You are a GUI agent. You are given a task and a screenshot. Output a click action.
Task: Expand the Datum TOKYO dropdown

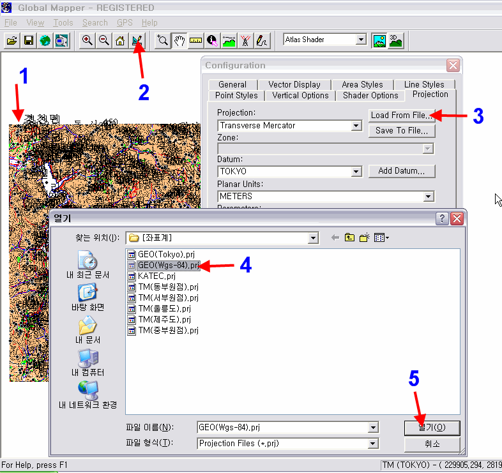[x=356, y=172]
